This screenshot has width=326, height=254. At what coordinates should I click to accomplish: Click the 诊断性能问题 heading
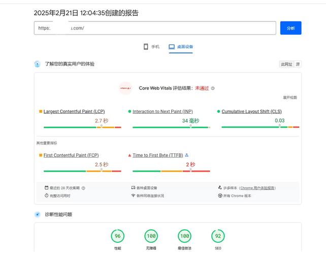(58, 214)
